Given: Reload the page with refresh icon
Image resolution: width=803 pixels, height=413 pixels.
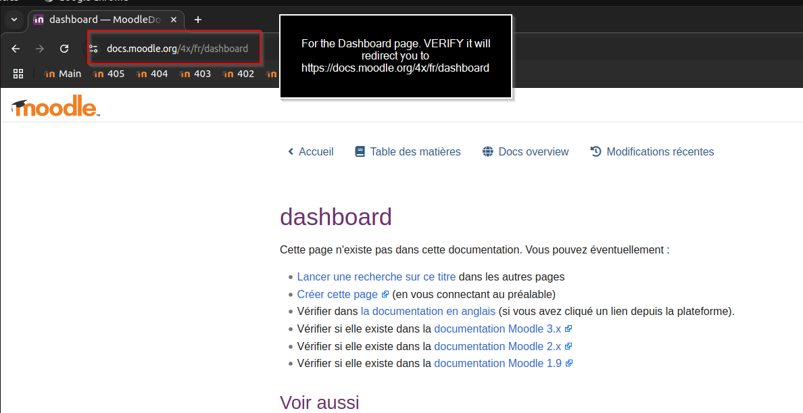Looking at the screenshot, I should 64,49.
